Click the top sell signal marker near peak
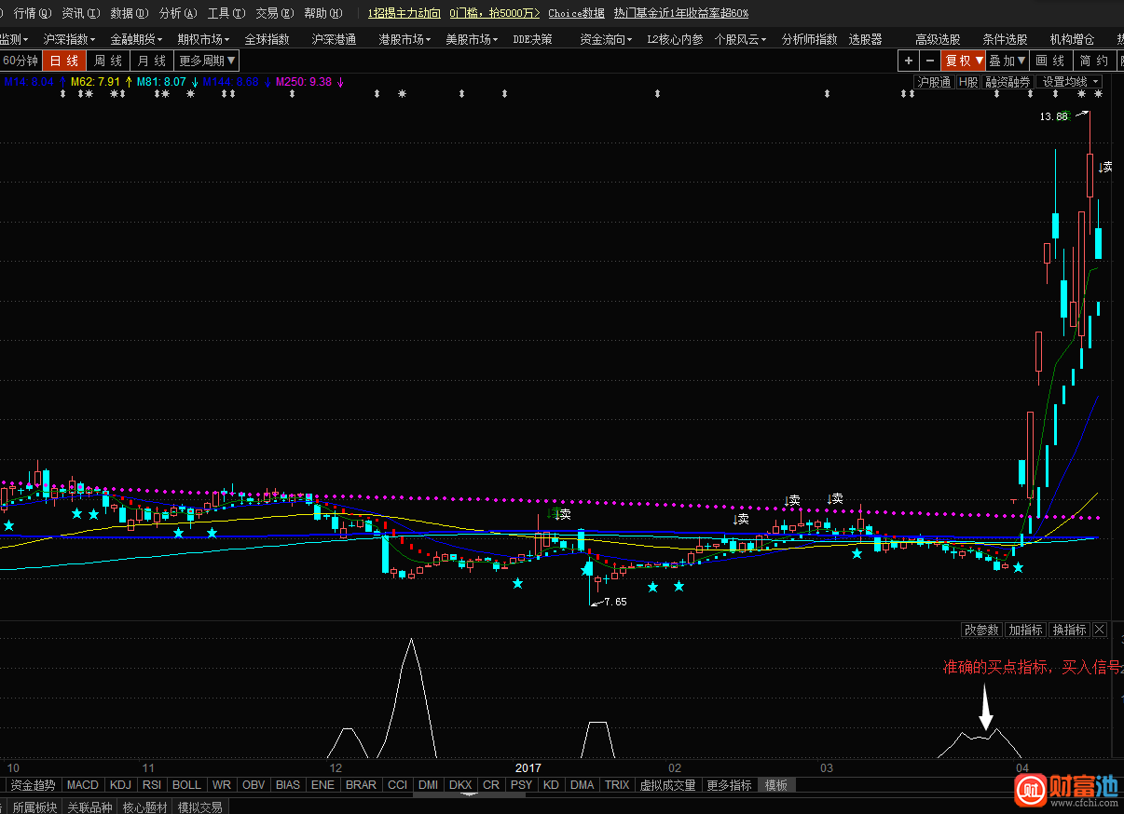Screen dimensions: 1124x814 click(x=1105, y=167)
